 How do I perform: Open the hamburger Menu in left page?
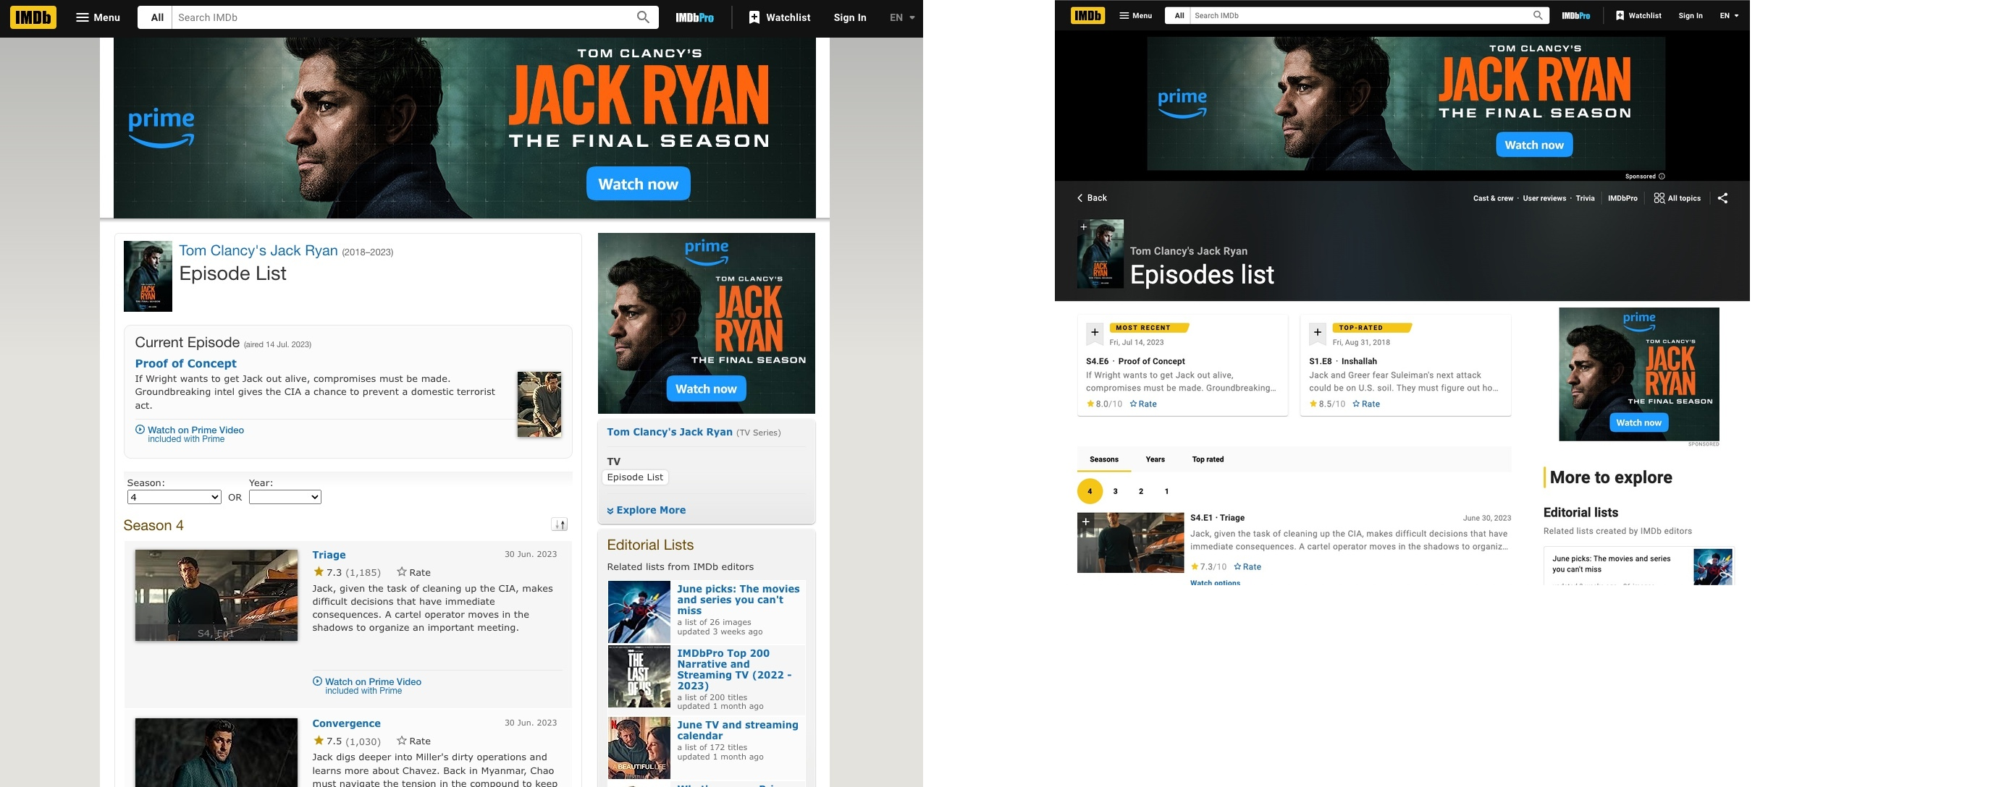pos(98,17)
